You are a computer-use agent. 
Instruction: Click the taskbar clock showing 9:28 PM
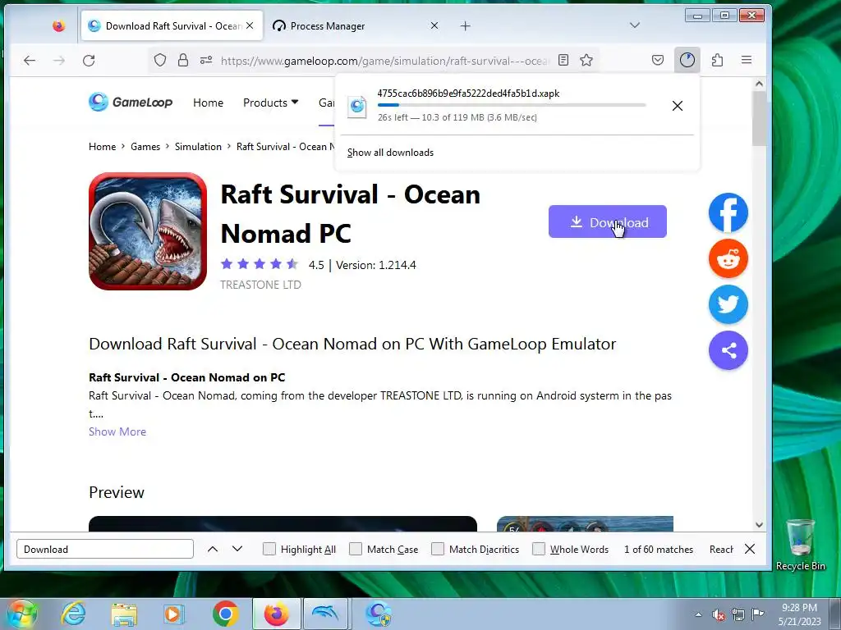[x=799, y=614]
